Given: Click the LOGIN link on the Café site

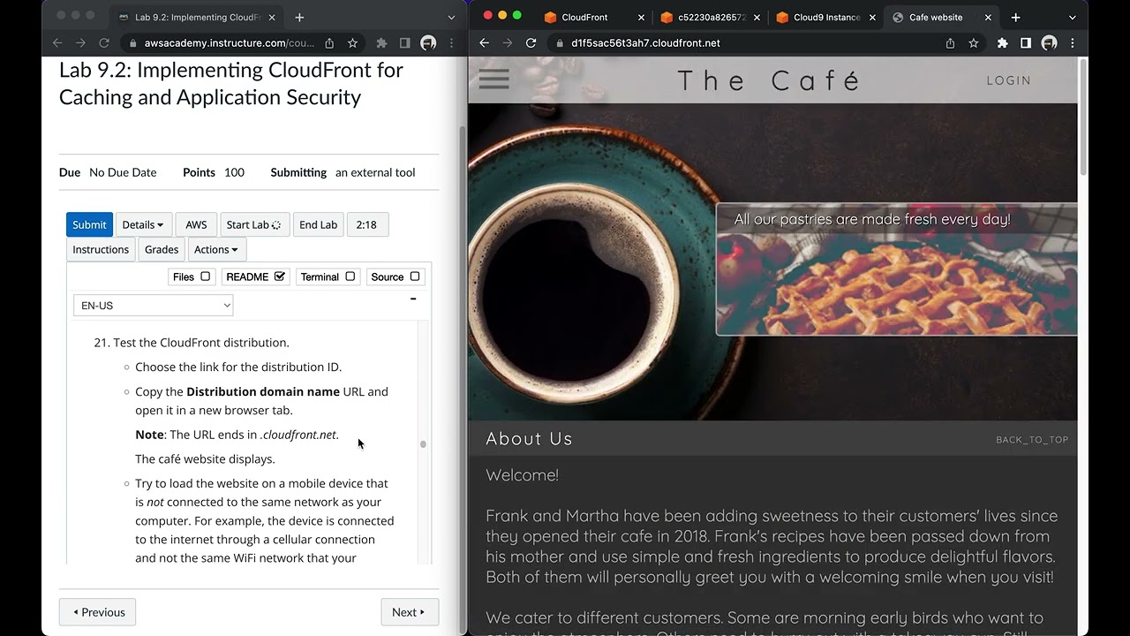Looking at the screenshot, I should (x=1009, y=79).
